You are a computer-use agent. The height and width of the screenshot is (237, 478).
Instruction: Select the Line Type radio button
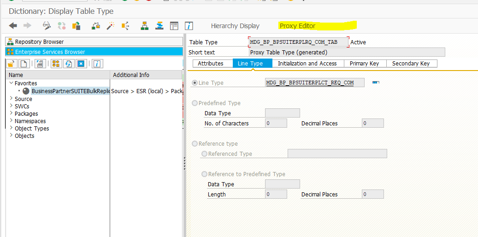pos(195,83)
